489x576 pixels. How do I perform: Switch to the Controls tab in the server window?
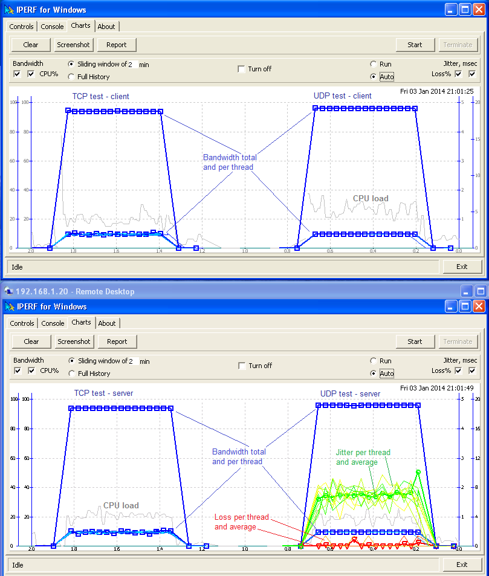[x=22, y=323]
